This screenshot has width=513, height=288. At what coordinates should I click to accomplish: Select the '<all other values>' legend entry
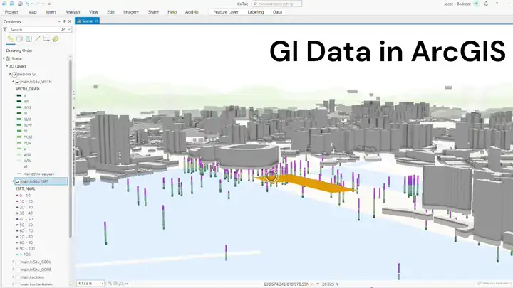click(x=39, y=174)
